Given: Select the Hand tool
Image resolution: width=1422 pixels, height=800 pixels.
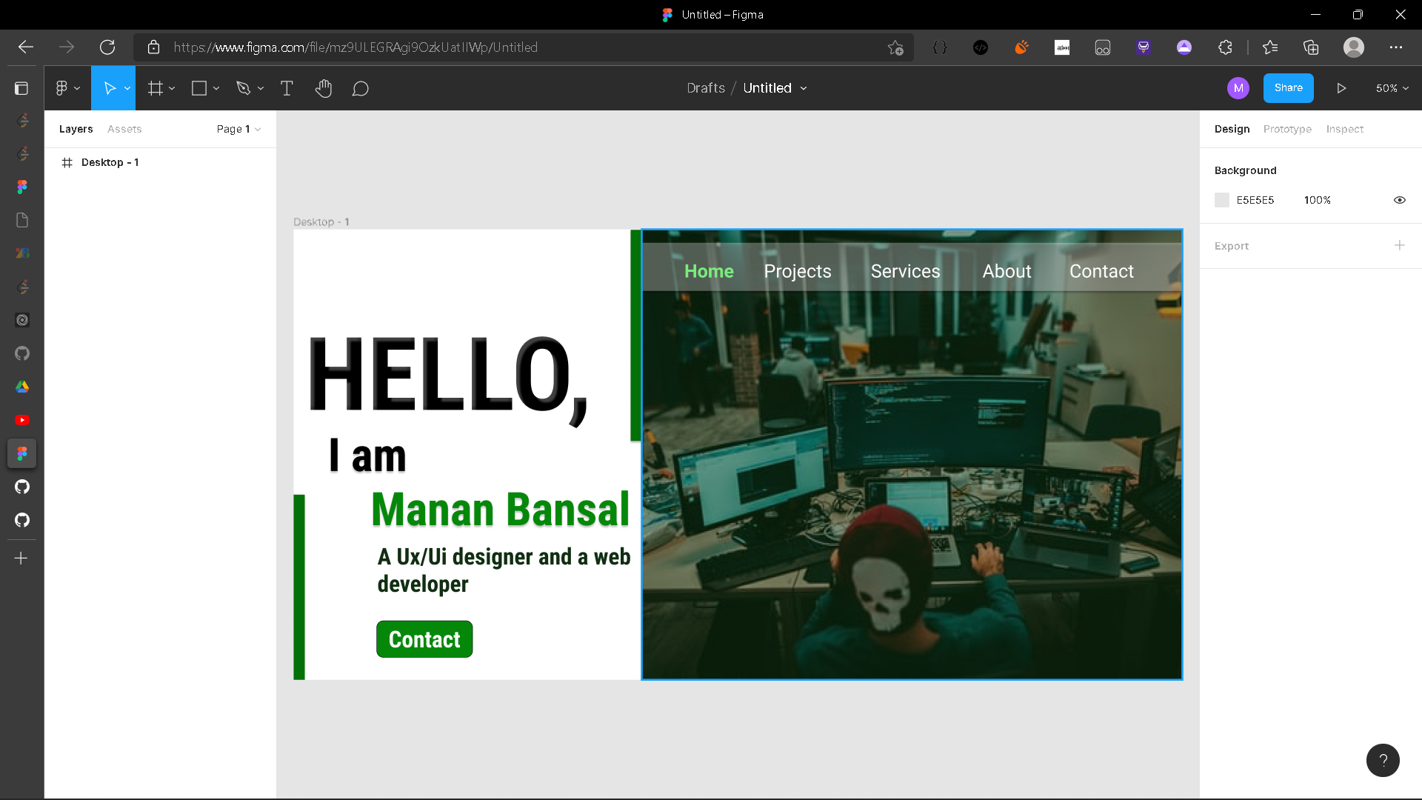Looking at the screenshot, I should click(324, 88).
